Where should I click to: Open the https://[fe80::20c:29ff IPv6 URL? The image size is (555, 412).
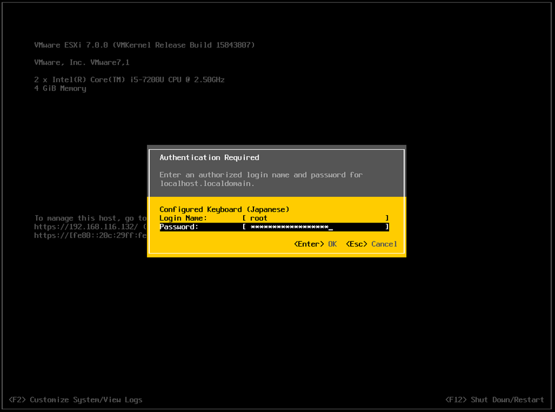point(90,235)
